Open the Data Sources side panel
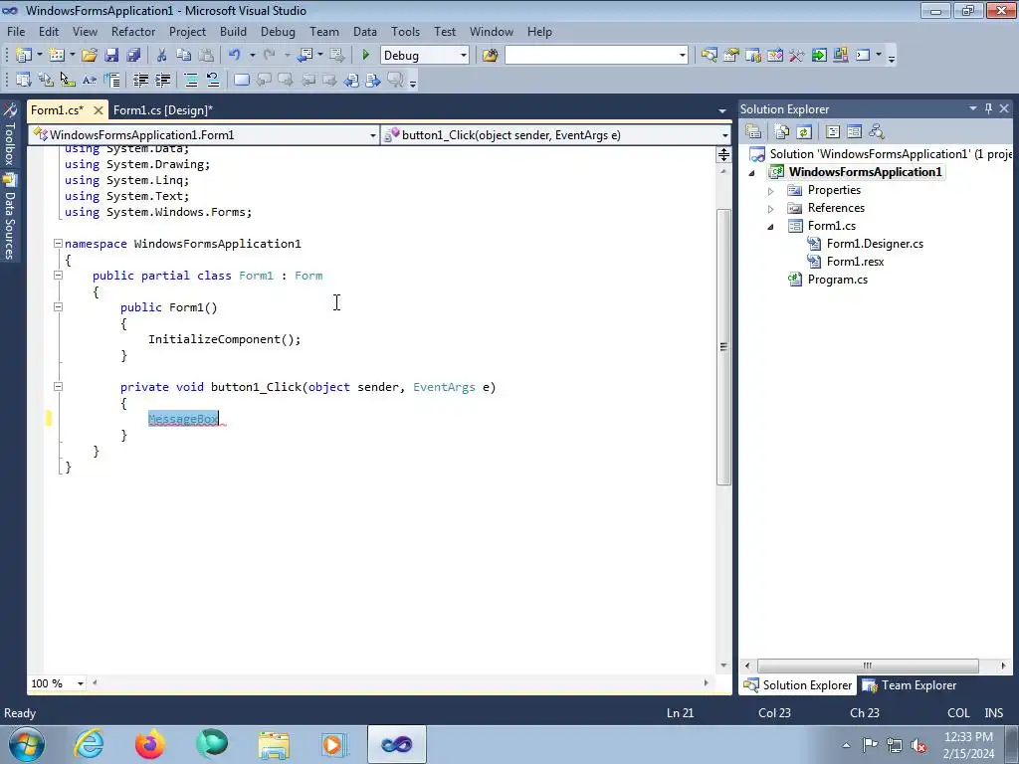The width and height of the screenshot is (1019, 764). click(x=10, y=217)
